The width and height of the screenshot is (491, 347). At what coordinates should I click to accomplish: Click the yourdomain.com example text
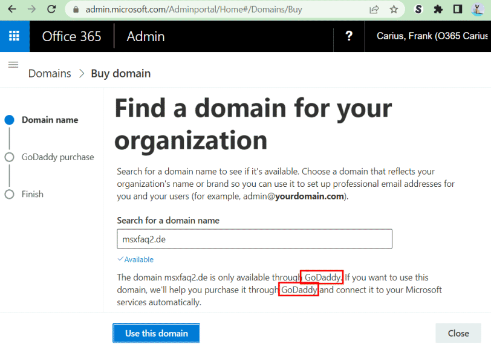[310, 196]
